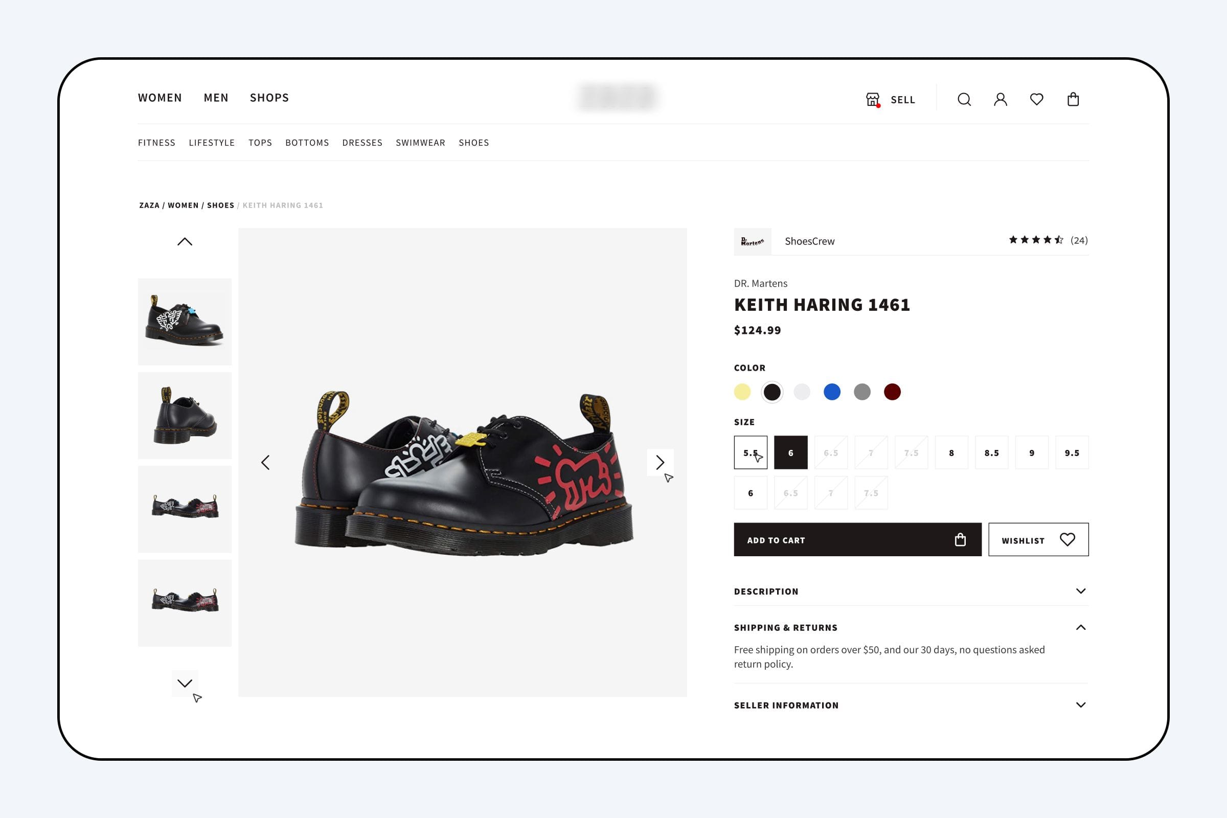The image size is (1227, 818).
Task: Open the Men menu
Action: [x=216, y=98]
